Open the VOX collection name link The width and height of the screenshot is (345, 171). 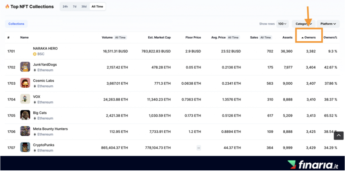(x=36, y=96)
